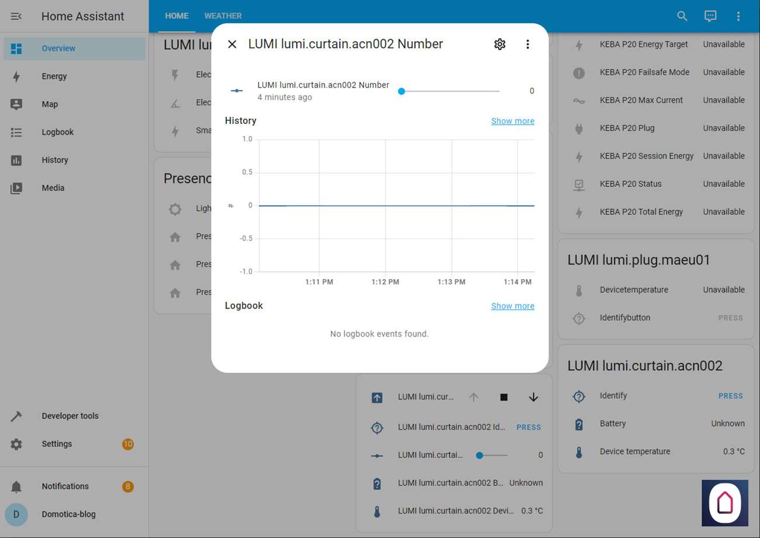760x538 pixels.
Task: Raise the curtain with up arrow
Action: click(474, 397)
